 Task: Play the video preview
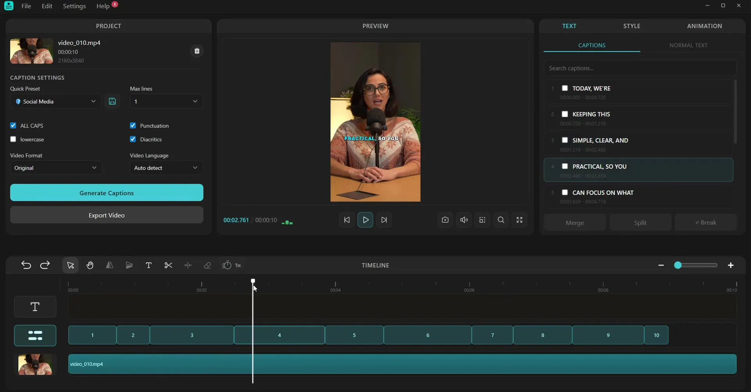(365, 220)
